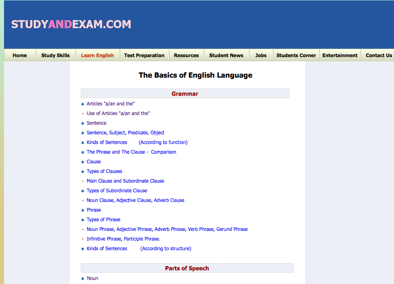Visit the Students Corner section
The height and width of the screenshot is (284, 394).
pos(296,55)
